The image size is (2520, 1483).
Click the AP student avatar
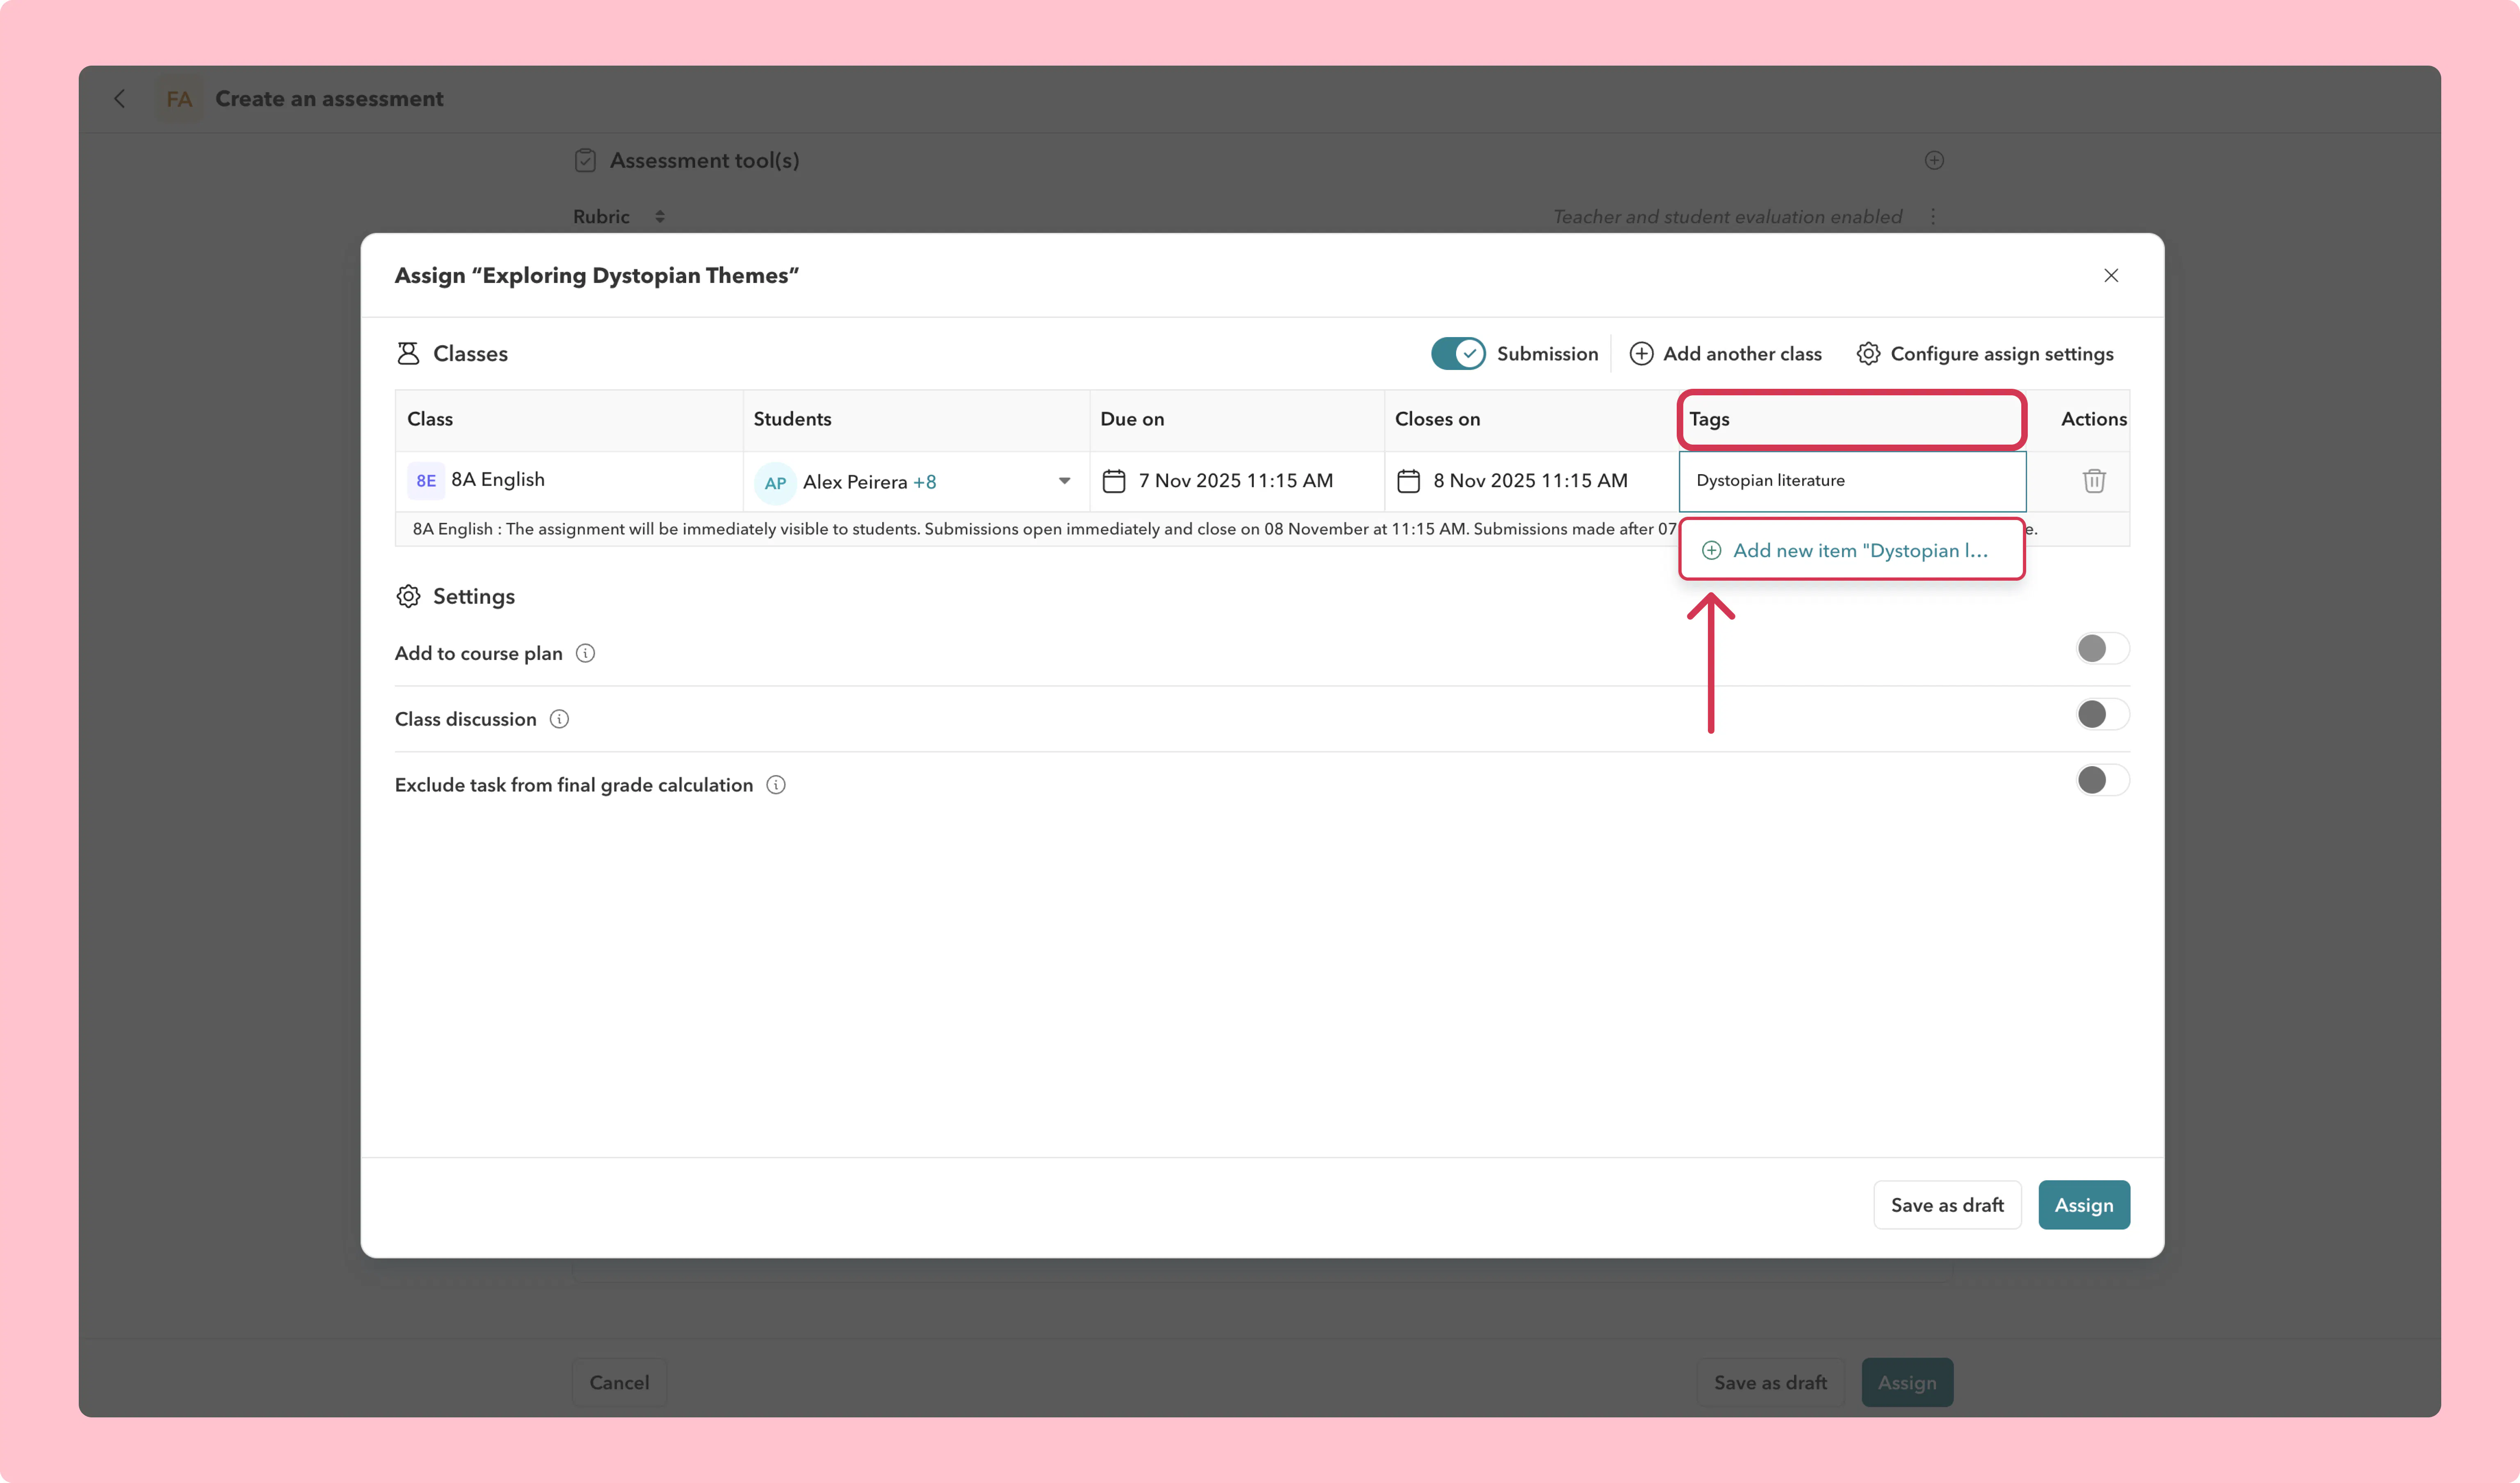tap(775, 483)
